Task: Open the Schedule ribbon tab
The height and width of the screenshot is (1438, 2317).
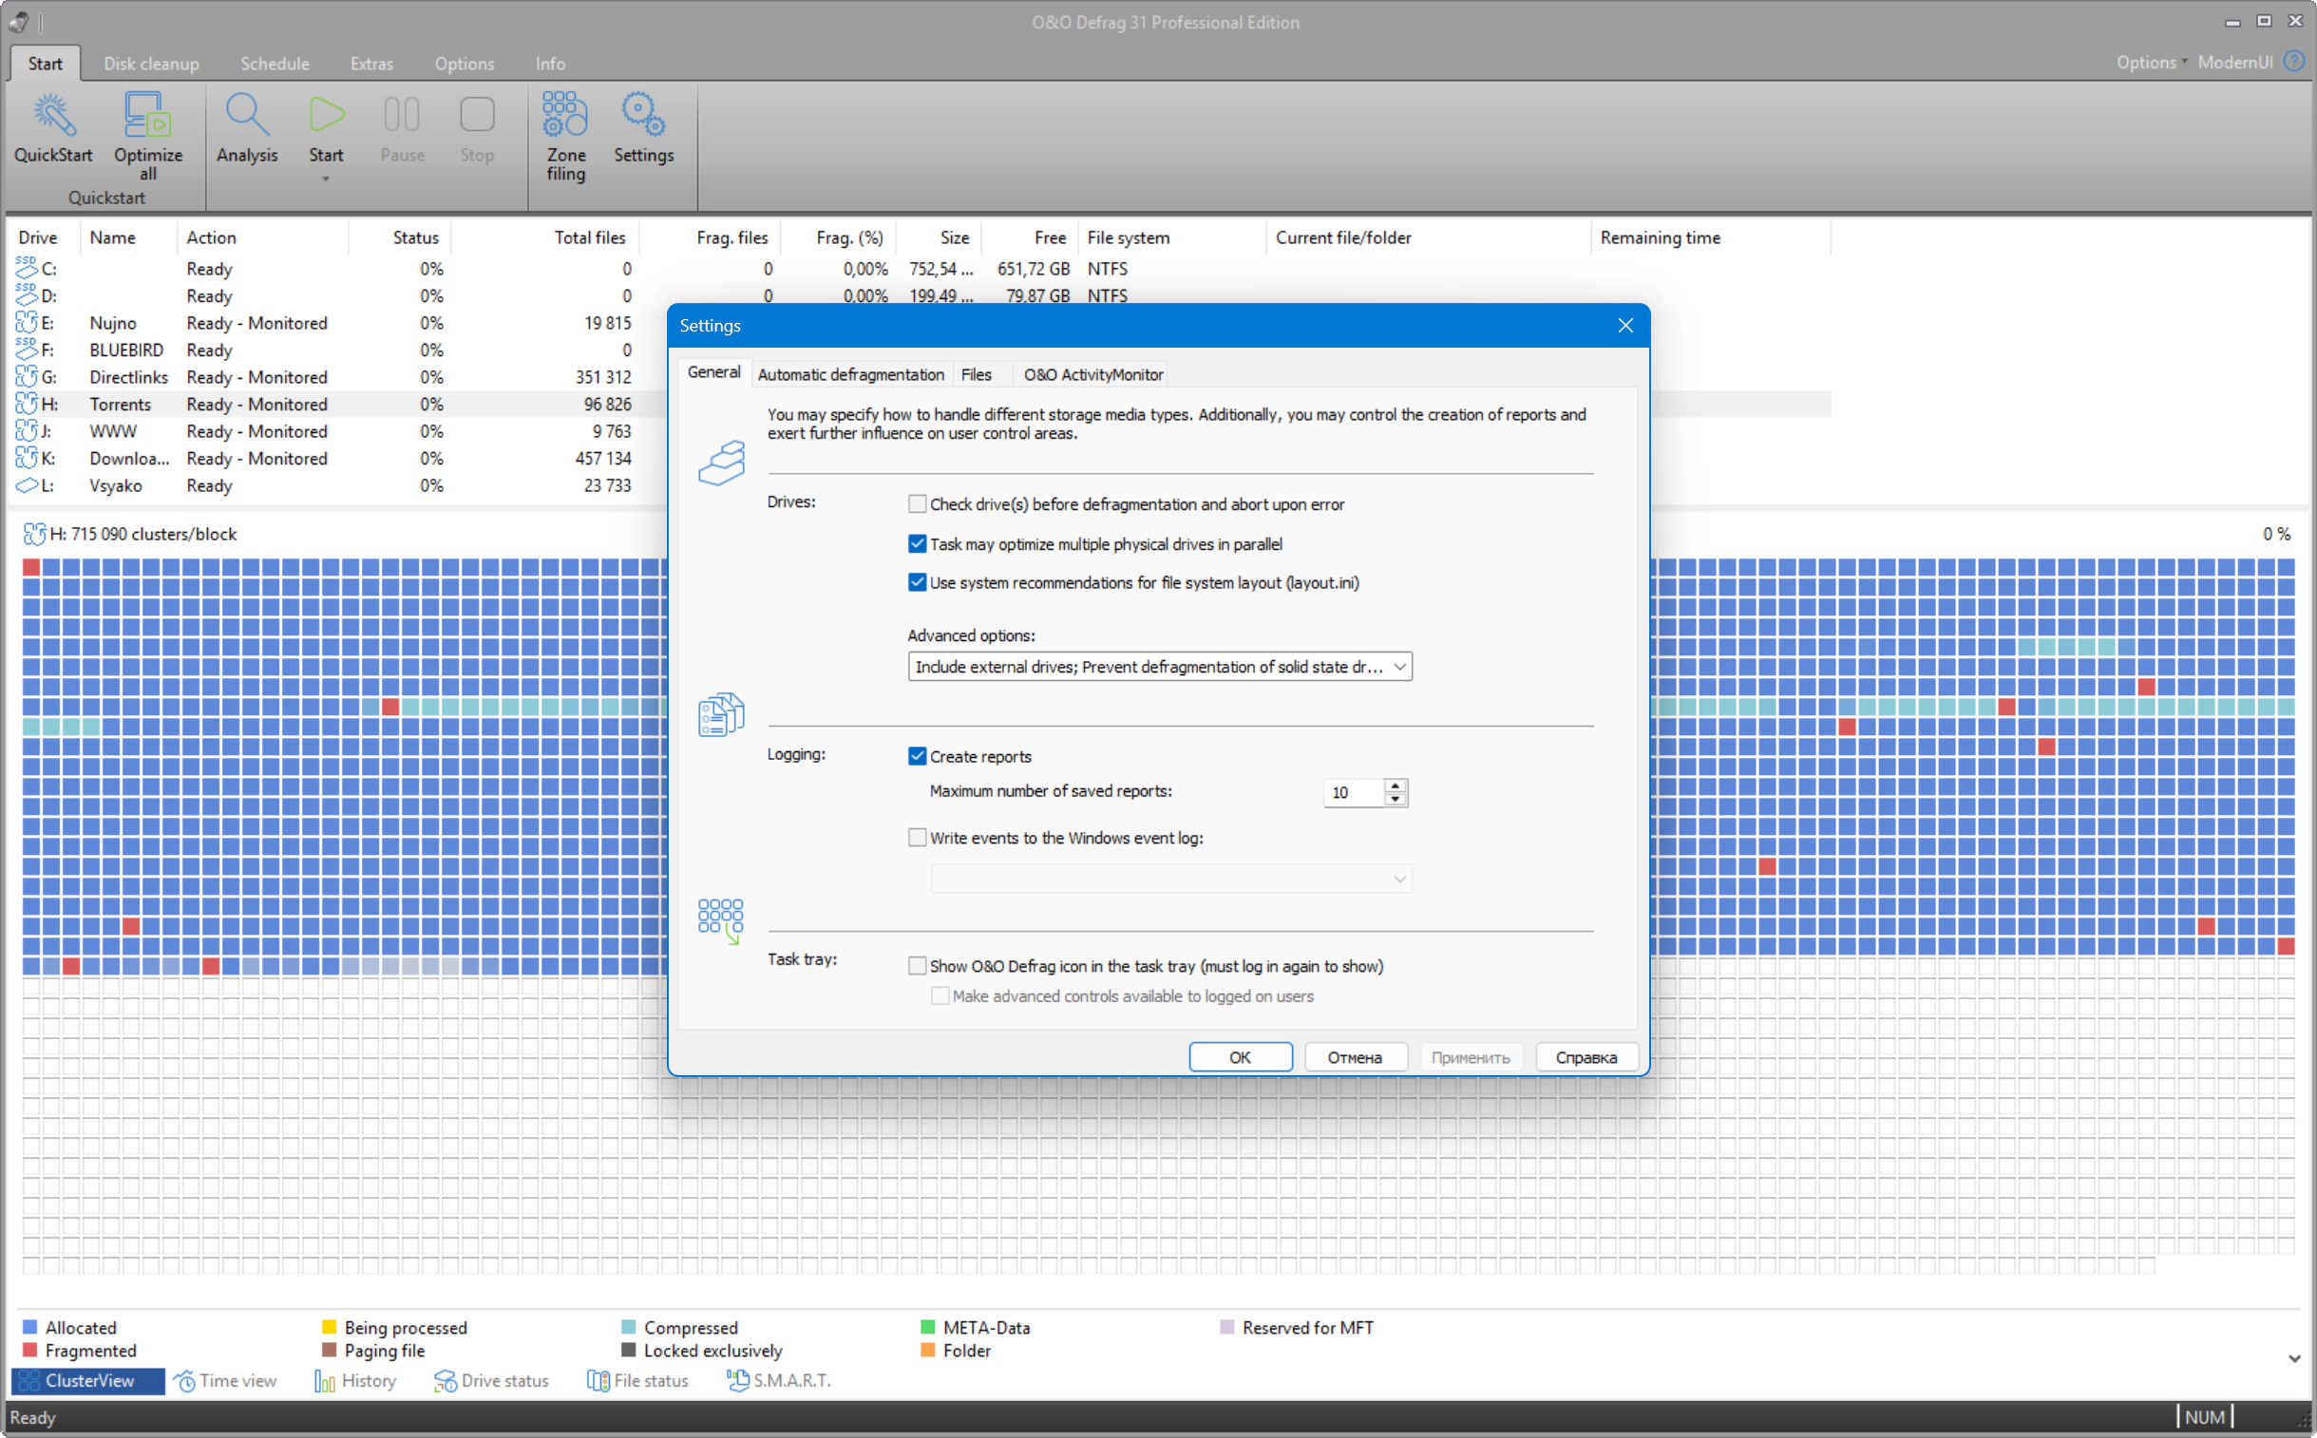Action: pyautogui.click(x=275, y=64)
